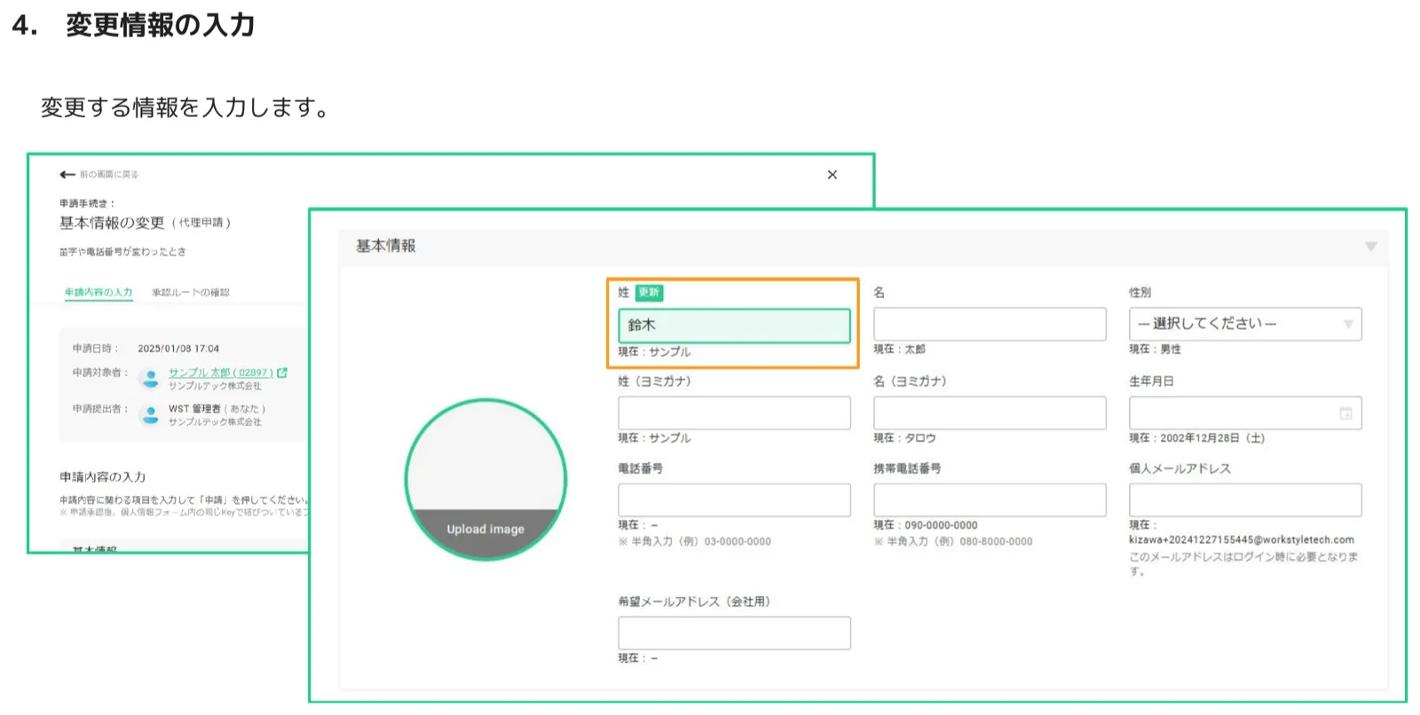
Task: Click WST 管理者 submitter avatar icon
Action: coord(151,415)
